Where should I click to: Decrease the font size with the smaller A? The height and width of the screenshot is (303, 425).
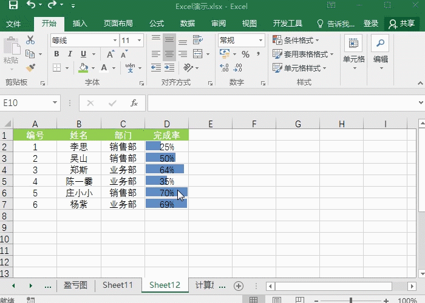[124, 54]
